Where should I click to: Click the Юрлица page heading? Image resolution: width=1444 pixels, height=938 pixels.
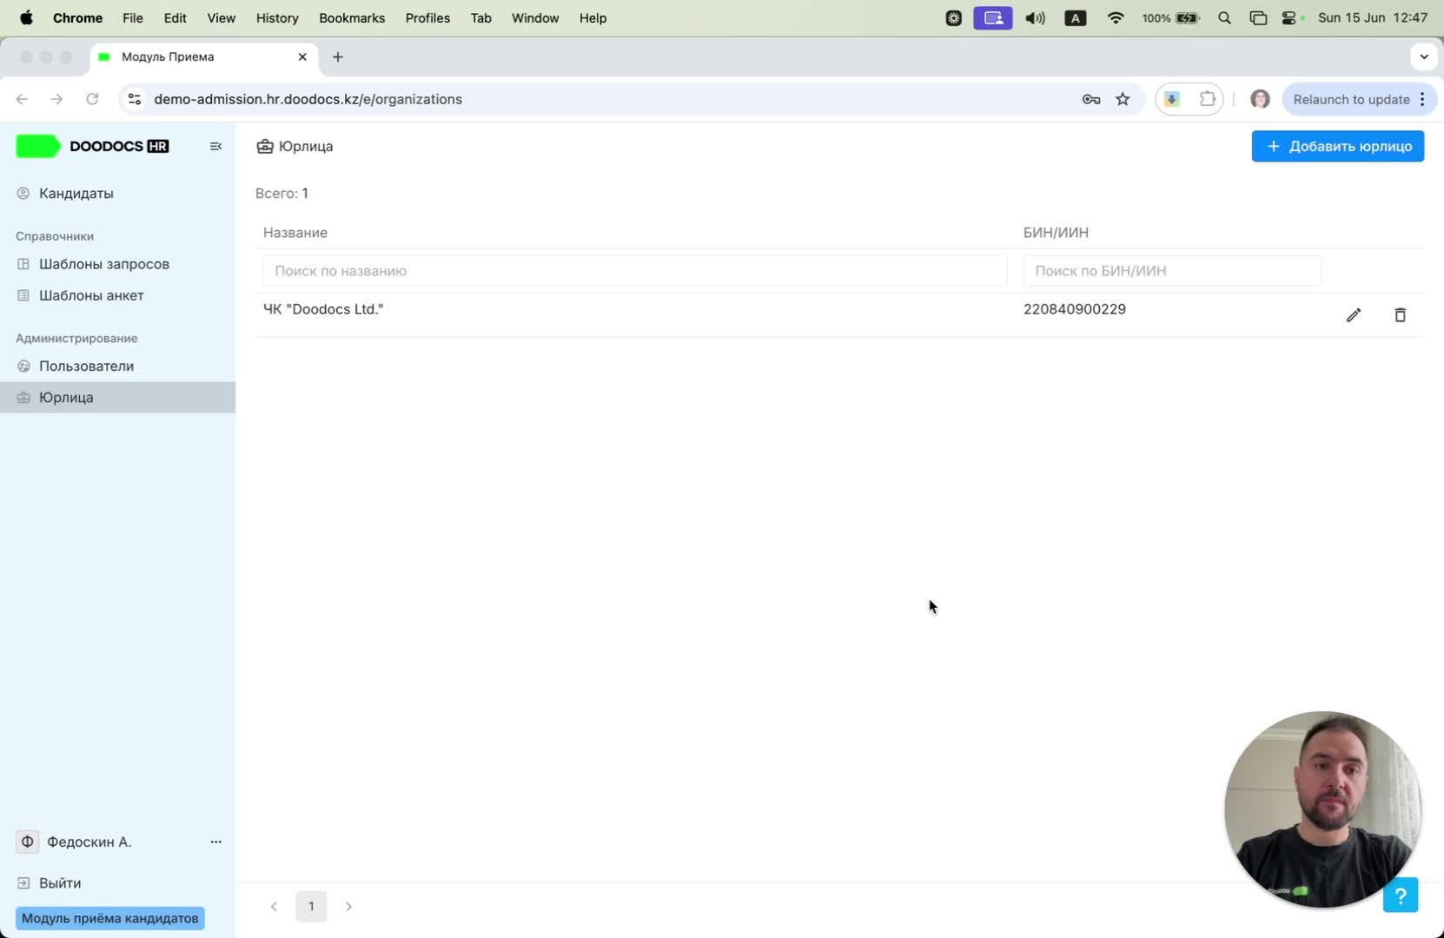306,146
